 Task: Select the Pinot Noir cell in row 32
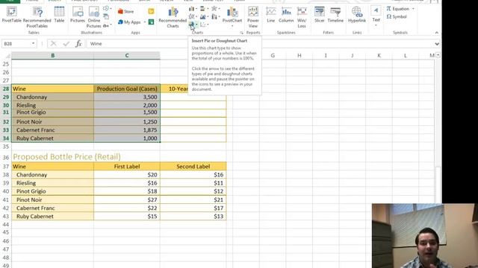pyautogui.click(x=52, y=121)
